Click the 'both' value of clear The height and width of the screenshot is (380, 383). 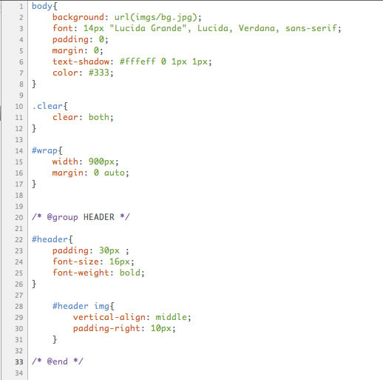(99, 117)
